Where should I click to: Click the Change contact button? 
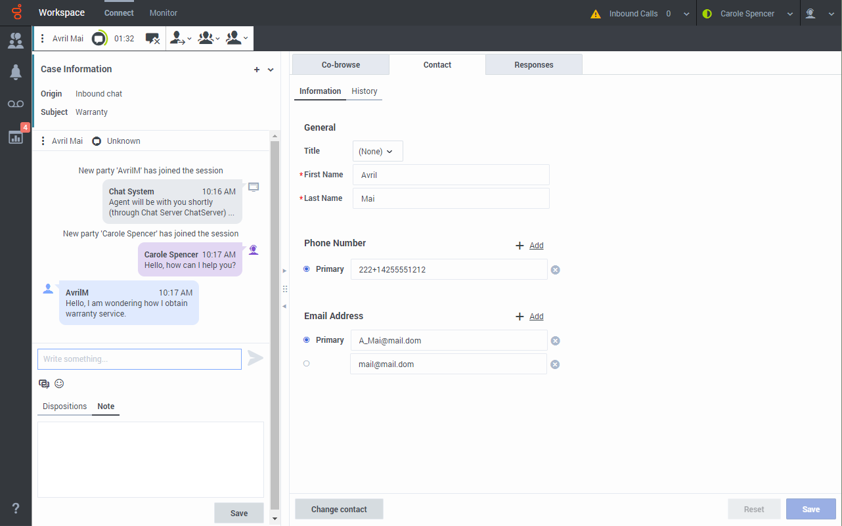click(339, 509)
